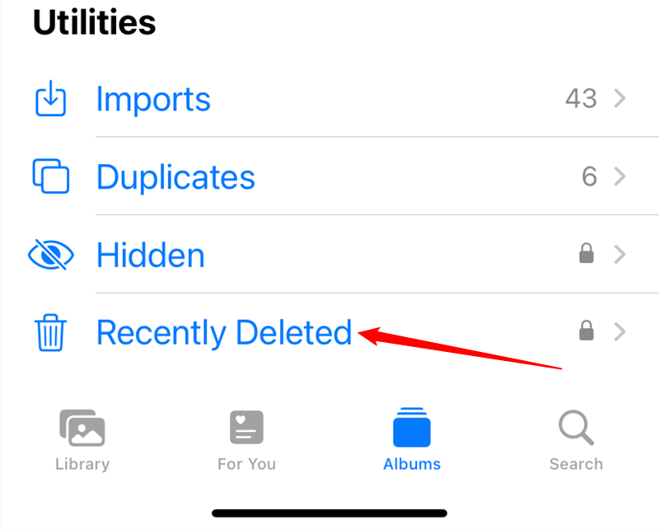This screenshot has height=530, width=659.
Task: Tap the Recently Deleted trash icon
Action: [x=50, y=332]
